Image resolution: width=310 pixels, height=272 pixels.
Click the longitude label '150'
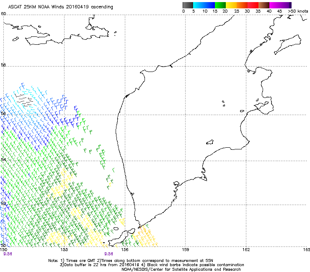[4, 250]
